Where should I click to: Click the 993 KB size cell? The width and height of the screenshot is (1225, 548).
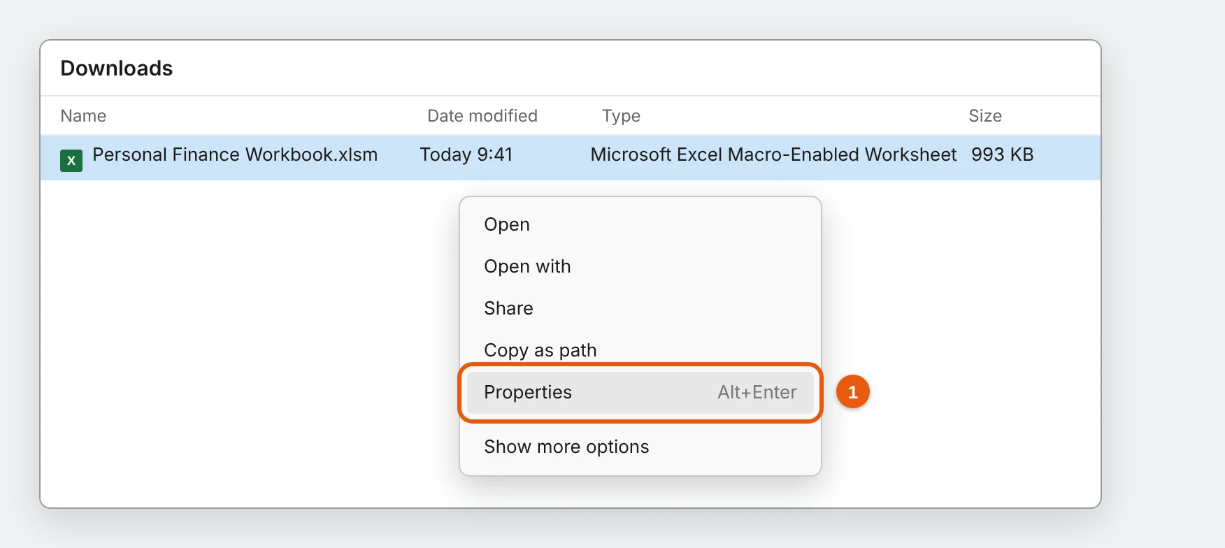1002,154
